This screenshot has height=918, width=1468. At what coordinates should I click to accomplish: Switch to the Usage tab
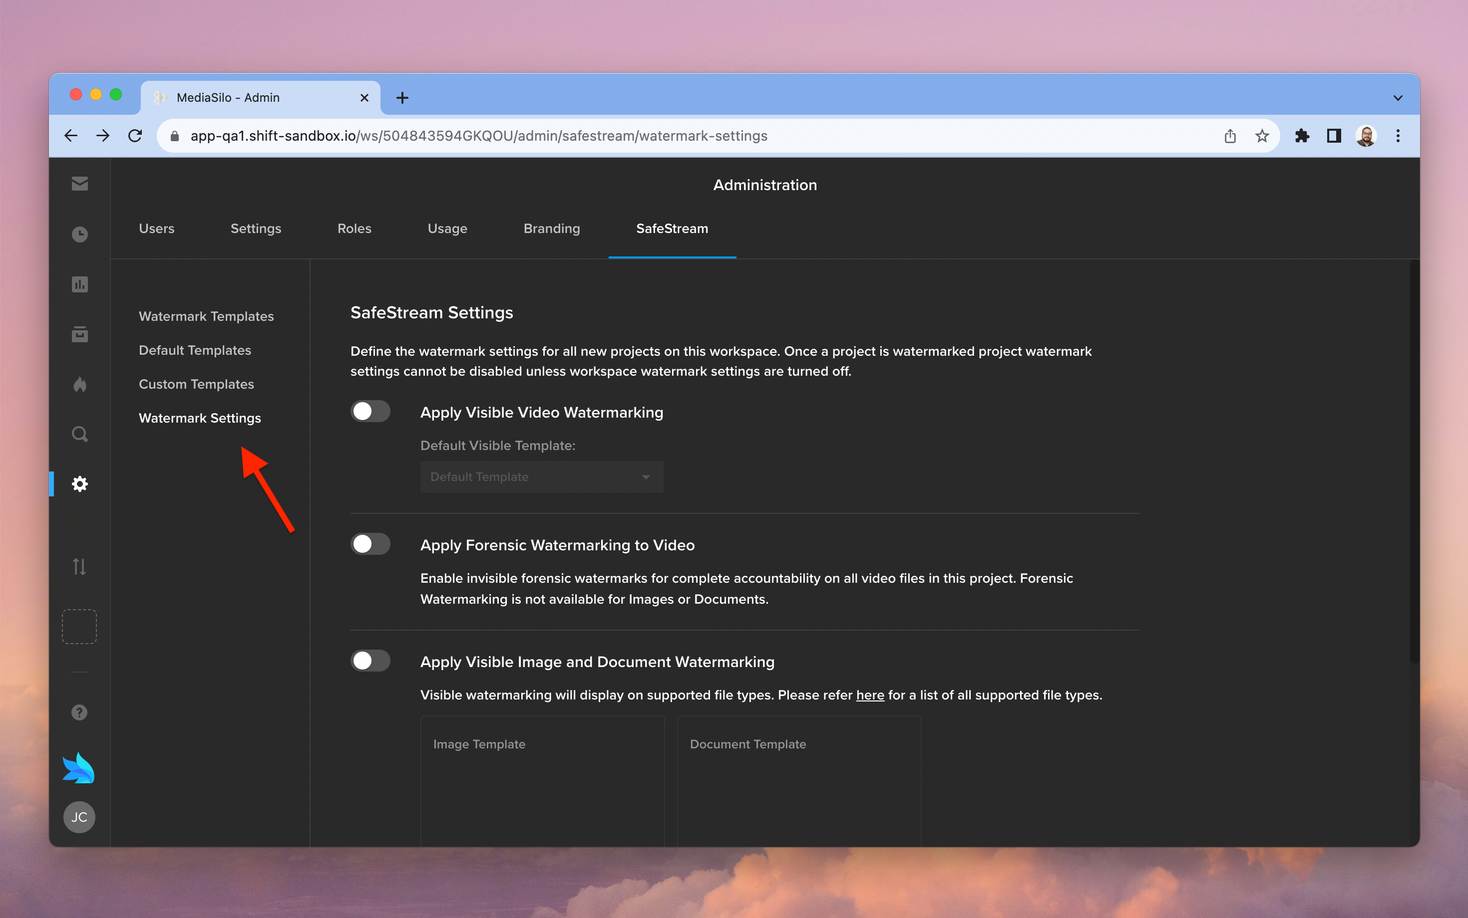(447, 229)
